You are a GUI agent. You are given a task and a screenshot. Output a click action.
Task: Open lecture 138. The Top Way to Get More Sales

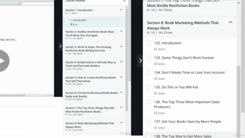point(183,136)
